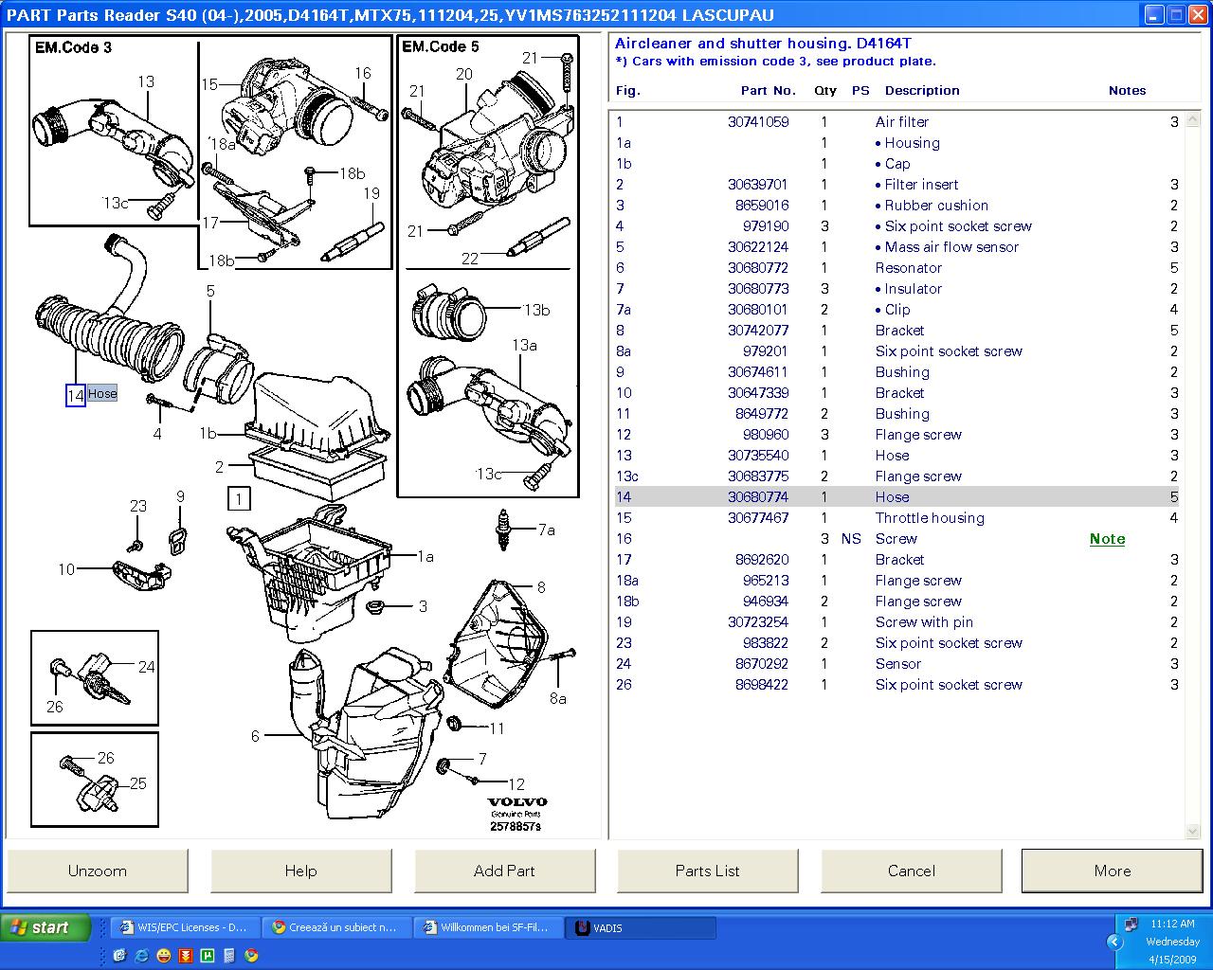This screenshot has width=1213, height=970.
Task: Open the green Note link for Screw
Action: point(1107,539)
